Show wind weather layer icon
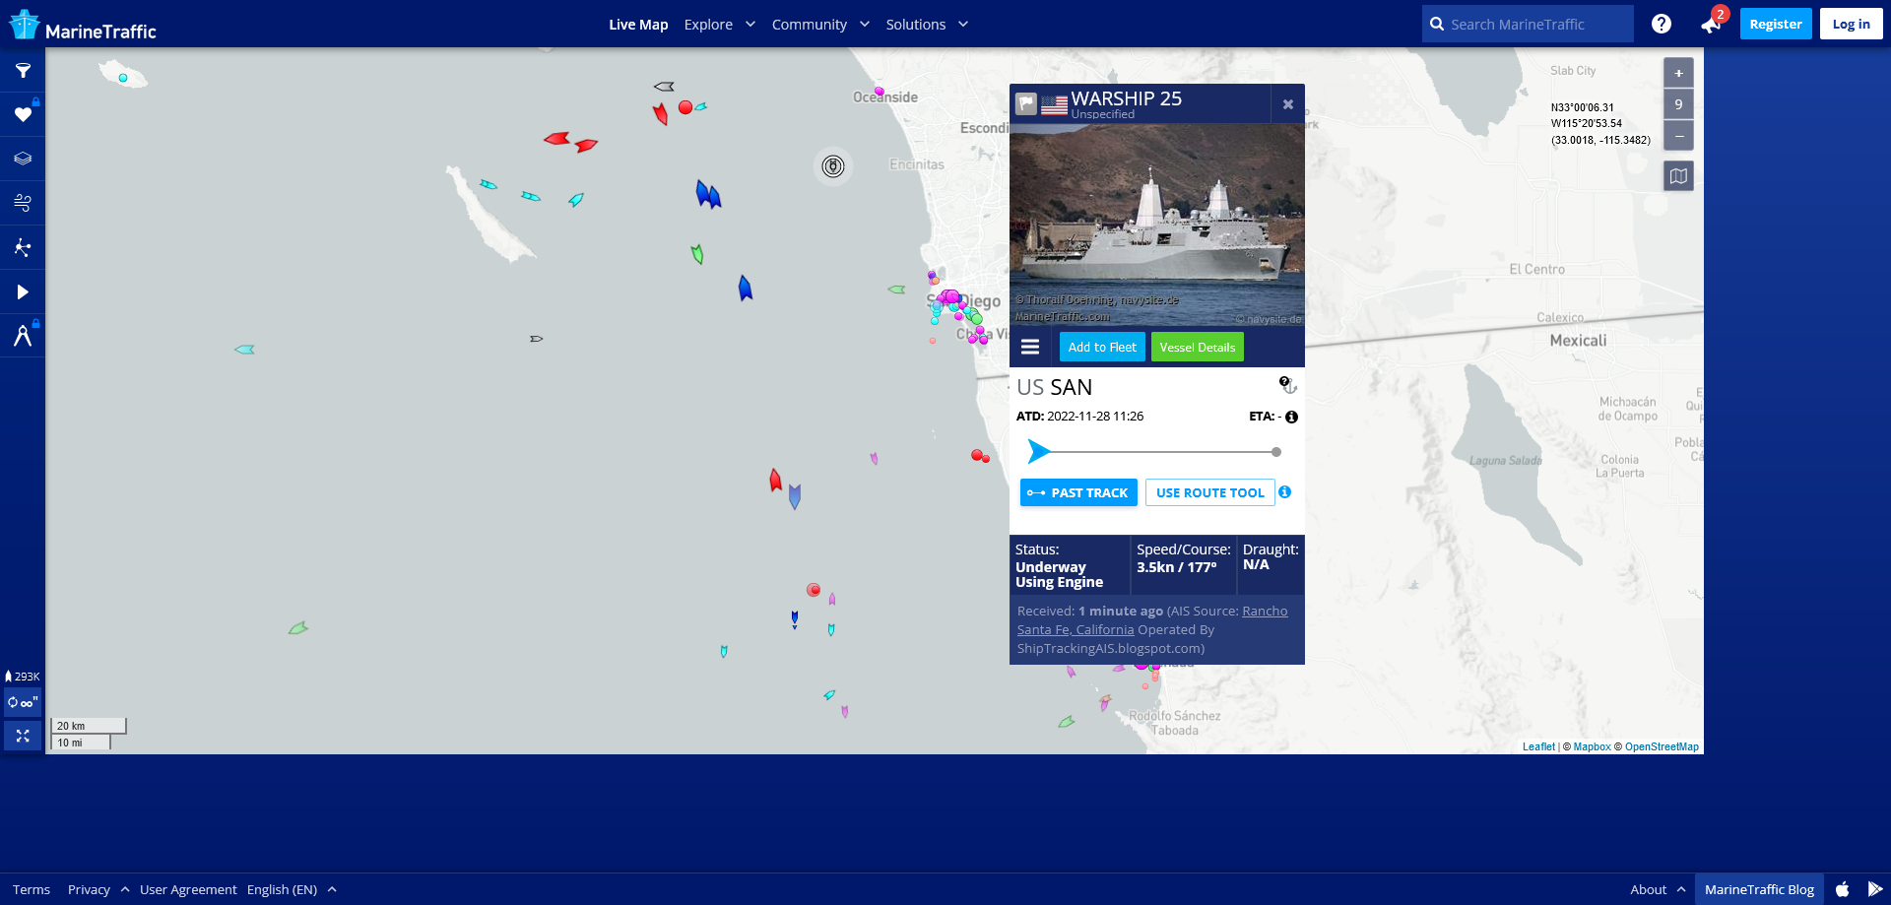 pyautogui.click(x=23, y=203)
